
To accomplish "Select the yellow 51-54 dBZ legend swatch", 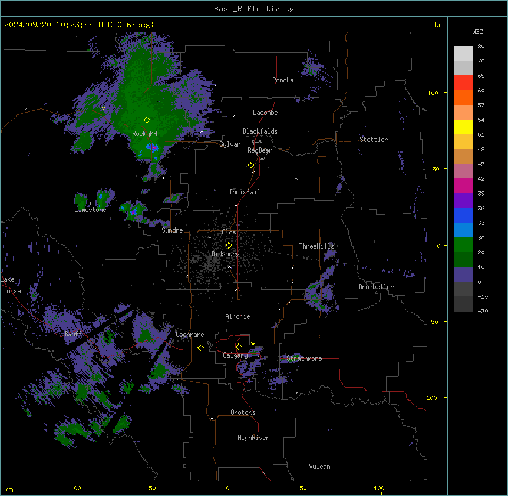I will pos(463,127).
